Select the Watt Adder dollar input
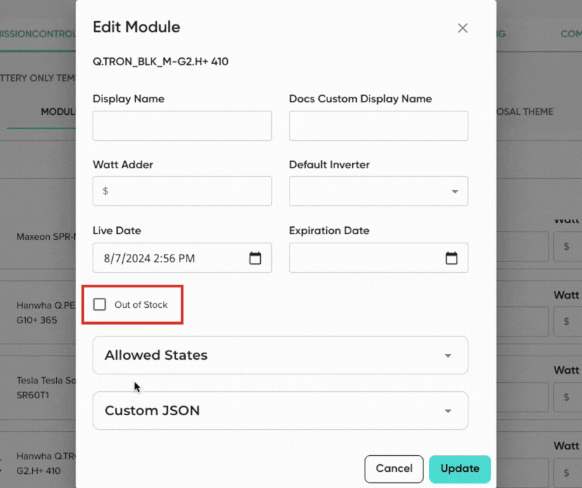The width and height of the screenshot is (582, 488). pyautogui.click(x=182, y=191)
